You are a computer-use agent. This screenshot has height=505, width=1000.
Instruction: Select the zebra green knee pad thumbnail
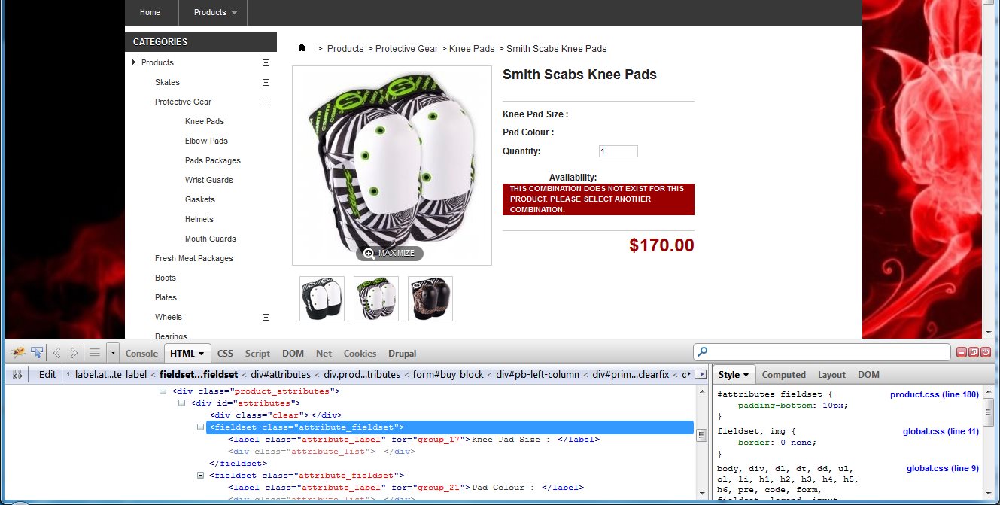(x=376, y=299)
